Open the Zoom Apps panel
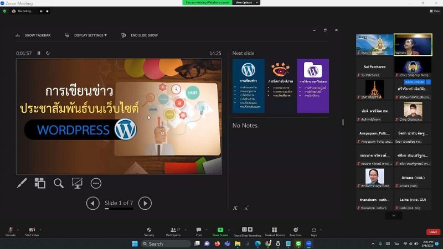Image resolution: width=443 pixels, height=249 pixels. [314, 231]
